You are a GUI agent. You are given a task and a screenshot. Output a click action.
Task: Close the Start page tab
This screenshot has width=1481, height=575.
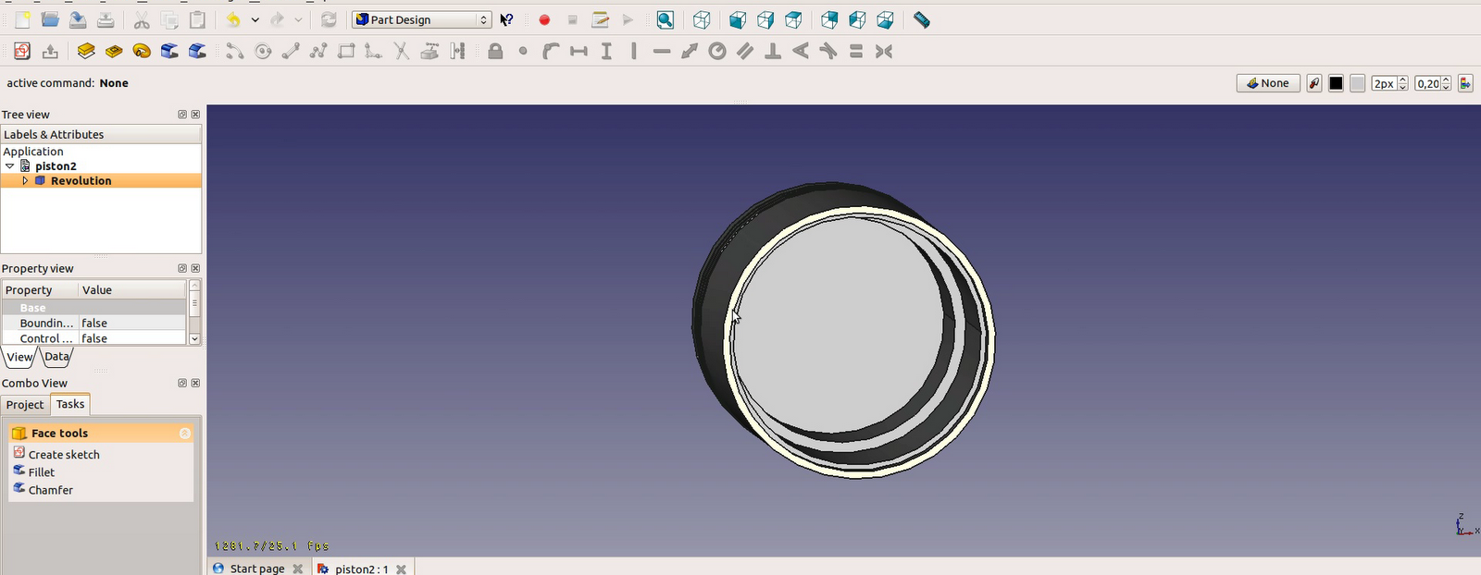tap(298, 569)
